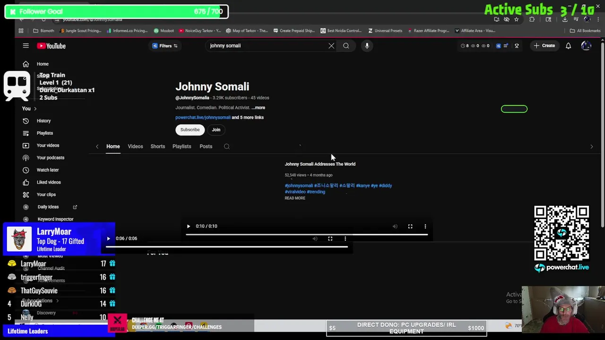Fullscreen the 0:10 video player

[410, 226]
